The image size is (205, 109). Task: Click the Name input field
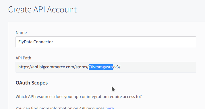coord(106,42)
